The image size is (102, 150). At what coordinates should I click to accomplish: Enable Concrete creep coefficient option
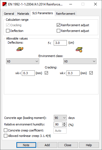pos(5,130)
